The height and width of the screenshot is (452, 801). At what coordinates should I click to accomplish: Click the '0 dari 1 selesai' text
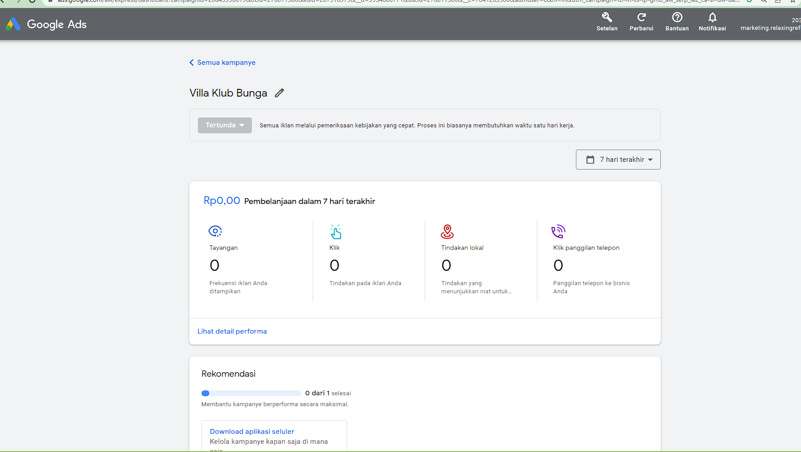(328, 393)
